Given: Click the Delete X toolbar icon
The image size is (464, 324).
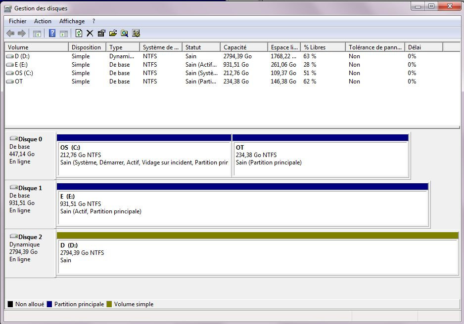Looking at the screenshot, I should click(90, 34).
